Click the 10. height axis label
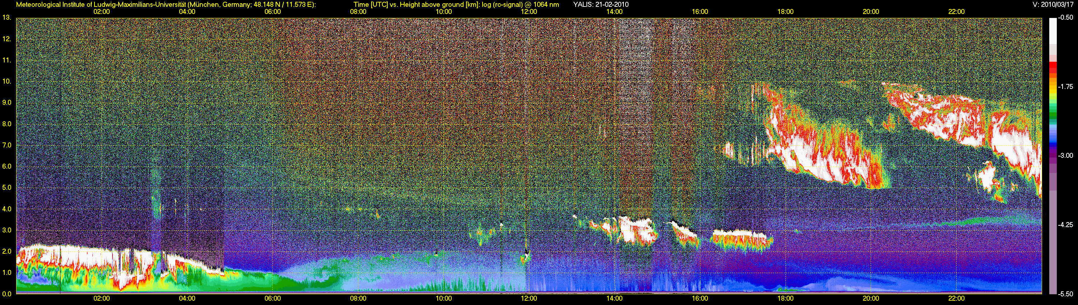 7,81
